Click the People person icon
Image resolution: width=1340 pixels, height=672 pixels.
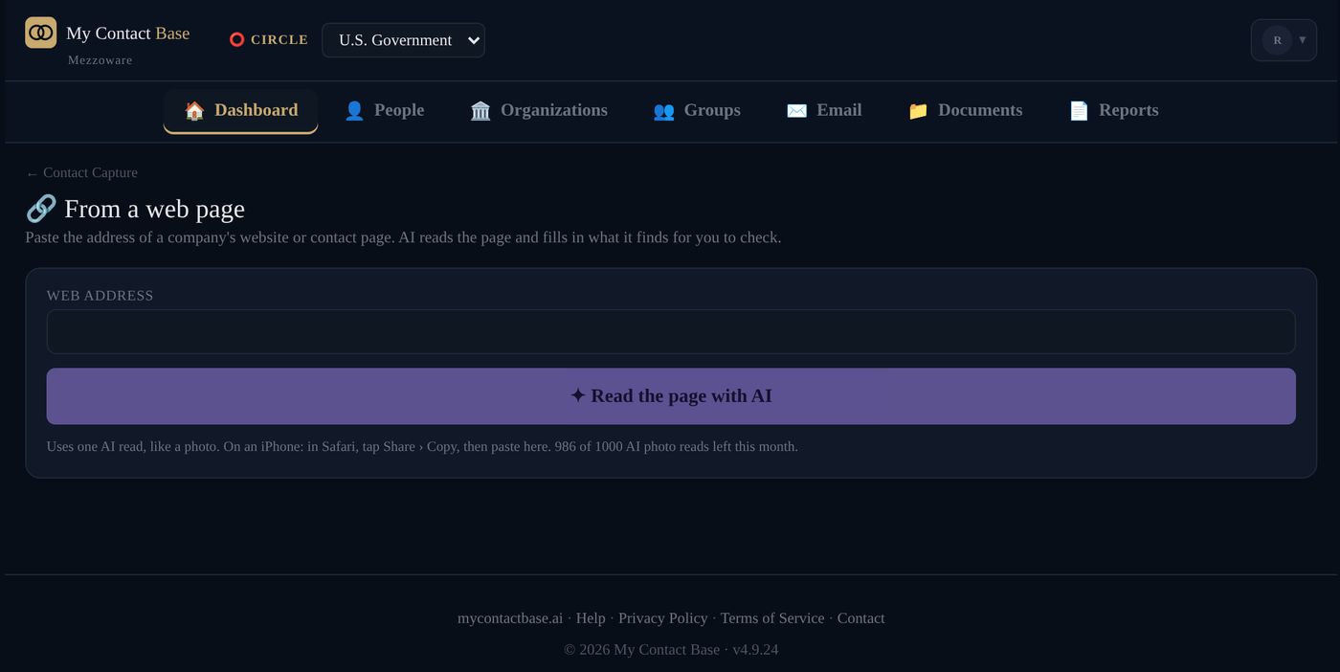click(354, 111)
